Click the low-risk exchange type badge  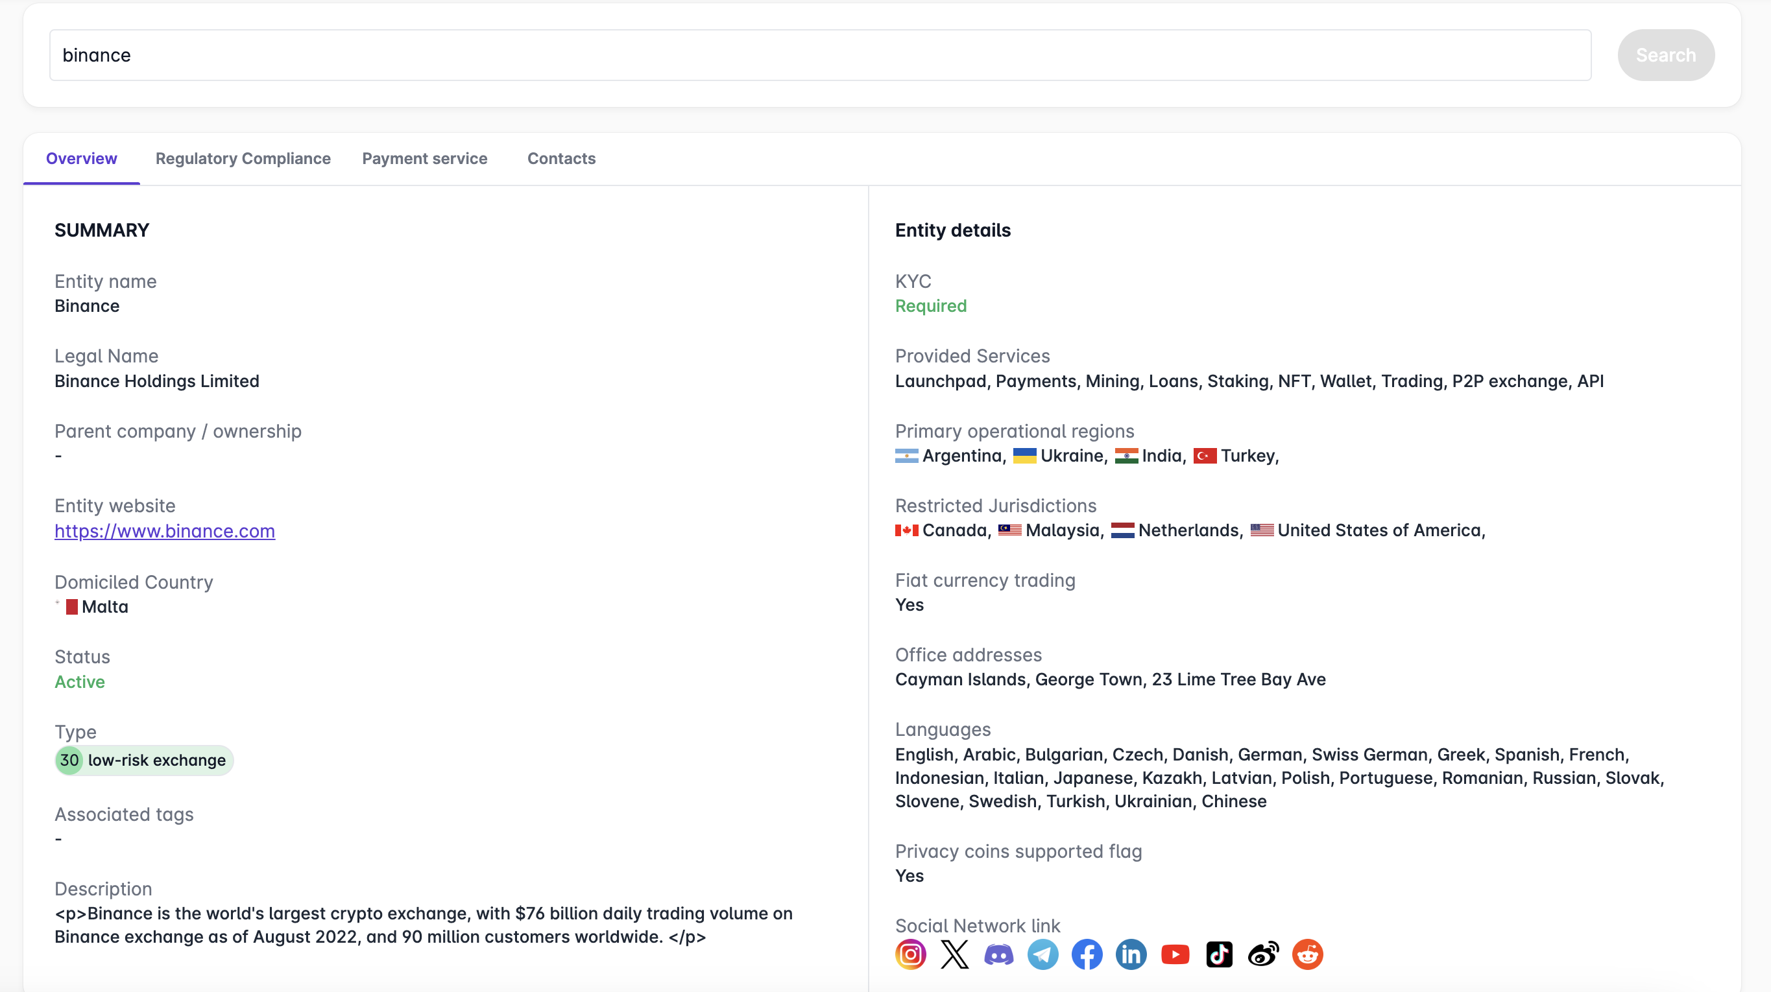coord(145,760)
